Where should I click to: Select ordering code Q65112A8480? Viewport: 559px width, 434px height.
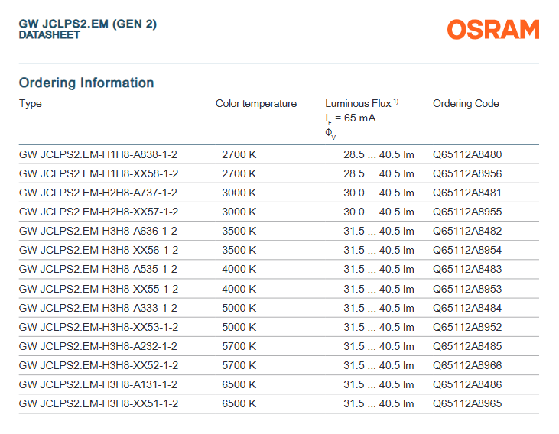(x=467, y=154)
